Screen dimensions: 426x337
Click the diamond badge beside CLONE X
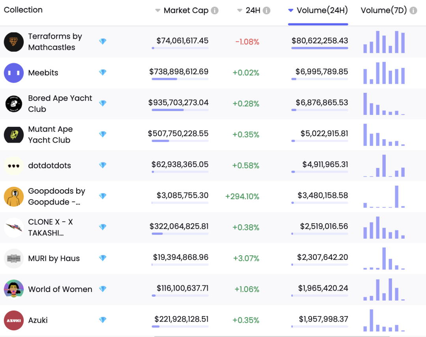(x=103, y=227)
